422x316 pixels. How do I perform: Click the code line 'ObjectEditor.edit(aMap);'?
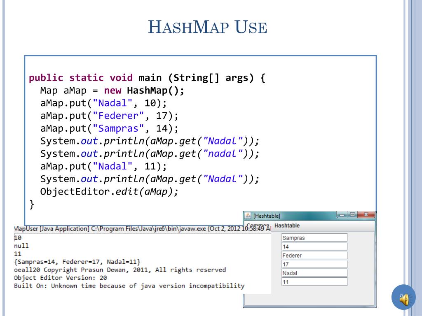(109, 192)
